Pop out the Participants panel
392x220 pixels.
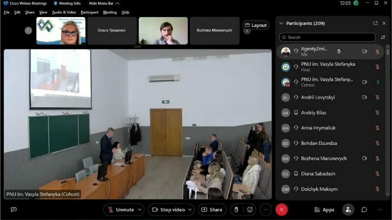click(x=375, y=23)
